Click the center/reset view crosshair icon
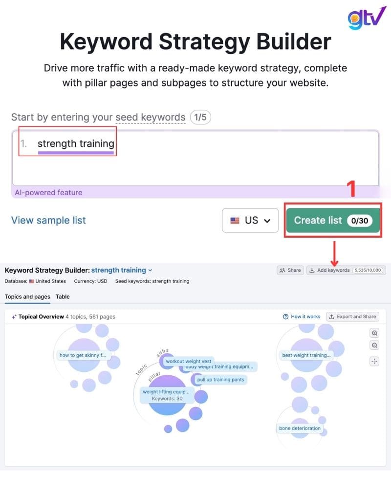Image resolution: width=391 pixels, height=488 pixels. 374,361
